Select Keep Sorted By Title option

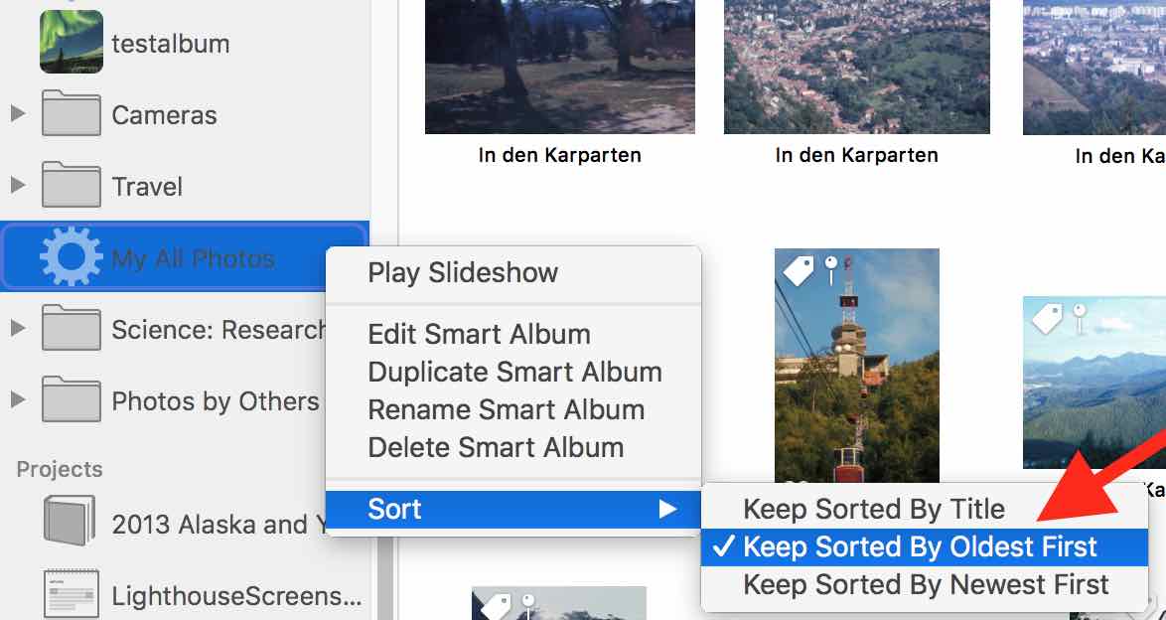point(874,509)
